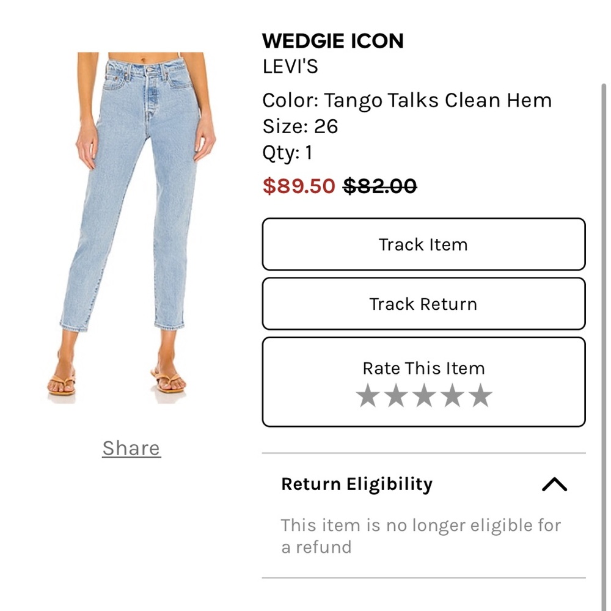The width and height of the screenshot is (611, 611).
Task: Click the Track Item button
Action: click(x=423, y=244)
